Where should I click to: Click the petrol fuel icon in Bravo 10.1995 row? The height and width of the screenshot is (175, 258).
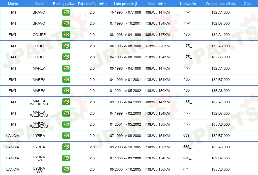pyautogui.click(x=66, y=12)
